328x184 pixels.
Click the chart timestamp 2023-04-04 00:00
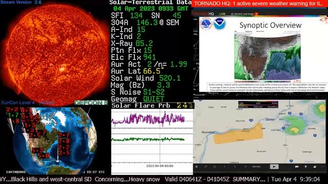tap(159, 166)
